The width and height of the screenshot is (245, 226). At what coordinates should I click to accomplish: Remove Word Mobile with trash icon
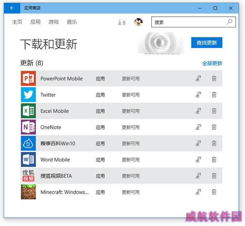(214, 160)
